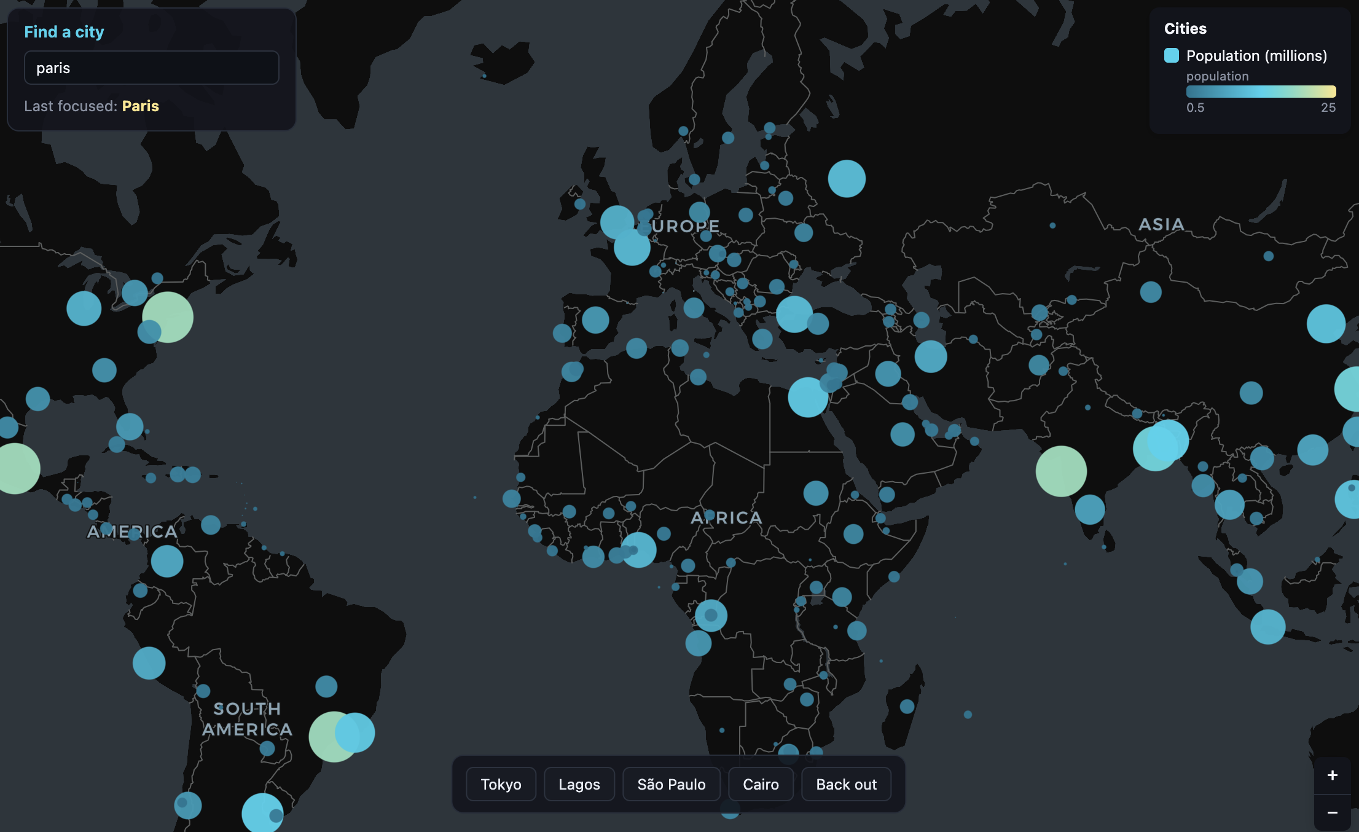Select the Lima bubble on Peru's coast
The image size is (1359, 832).
pos(149,663)
